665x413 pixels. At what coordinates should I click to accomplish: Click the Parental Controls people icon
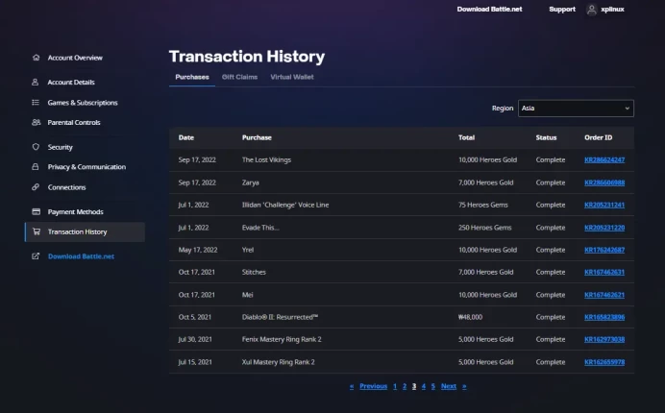[x=37, y=122]
